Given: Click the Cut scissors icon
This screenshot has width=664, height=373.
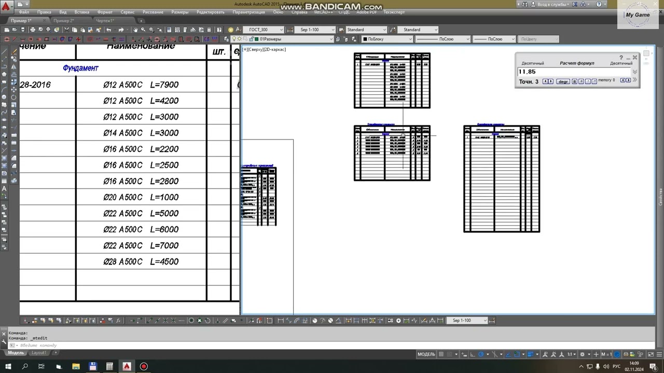Looking at the screenshot, I should [66, 30].
